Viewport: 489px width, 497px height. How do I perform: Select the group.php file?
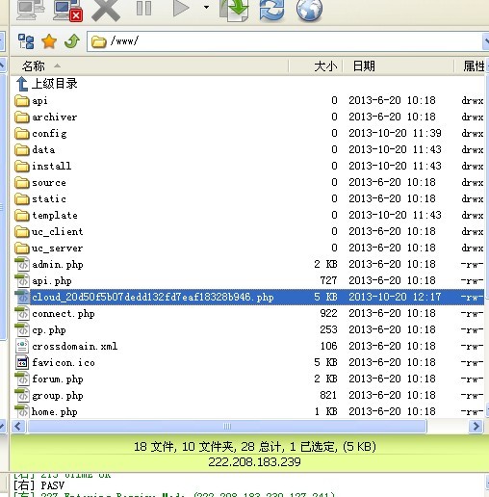[247, 395]
